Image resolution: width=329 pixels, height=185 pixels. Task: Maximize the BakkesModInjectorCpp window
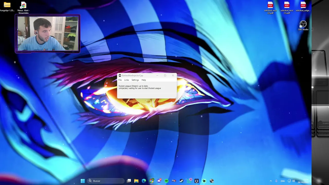click(x=165, y=76)
